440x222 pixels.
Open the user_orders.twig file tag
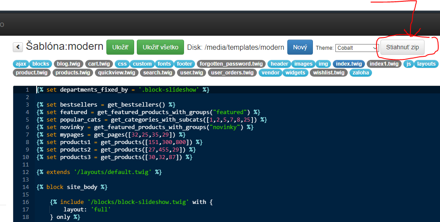[232, 73]
